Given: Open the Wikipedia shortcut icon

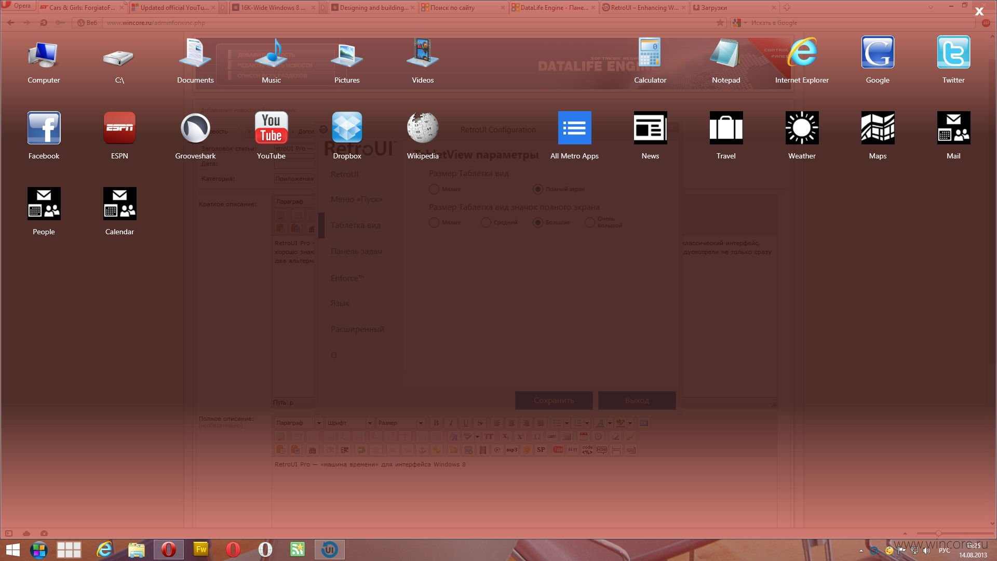Looking at the screenshot, I should 423,128.
